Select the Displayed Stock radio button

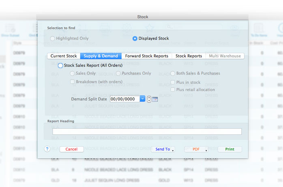tap(135, 38)
